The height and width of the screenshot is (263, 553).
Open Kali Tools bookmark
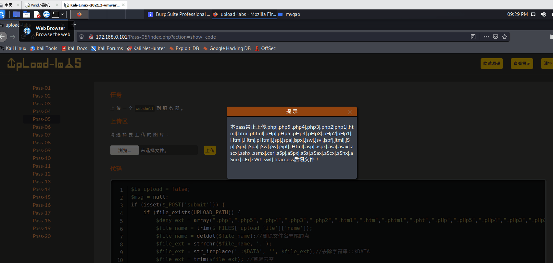[x=44, y=48]
